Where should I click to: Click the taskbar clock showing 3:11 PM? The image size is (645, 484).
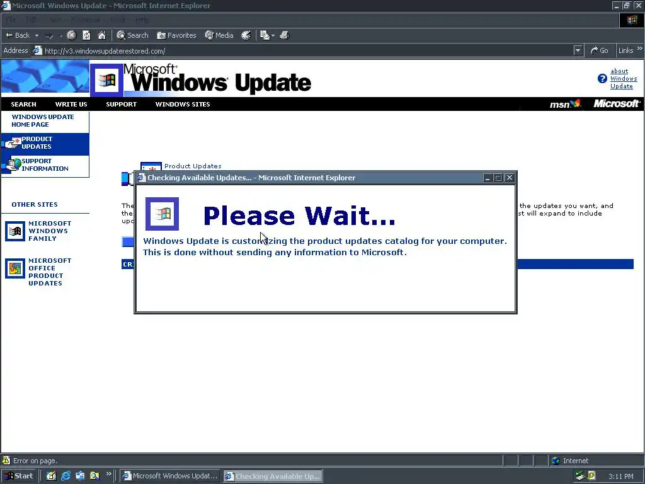pos(620,476)
